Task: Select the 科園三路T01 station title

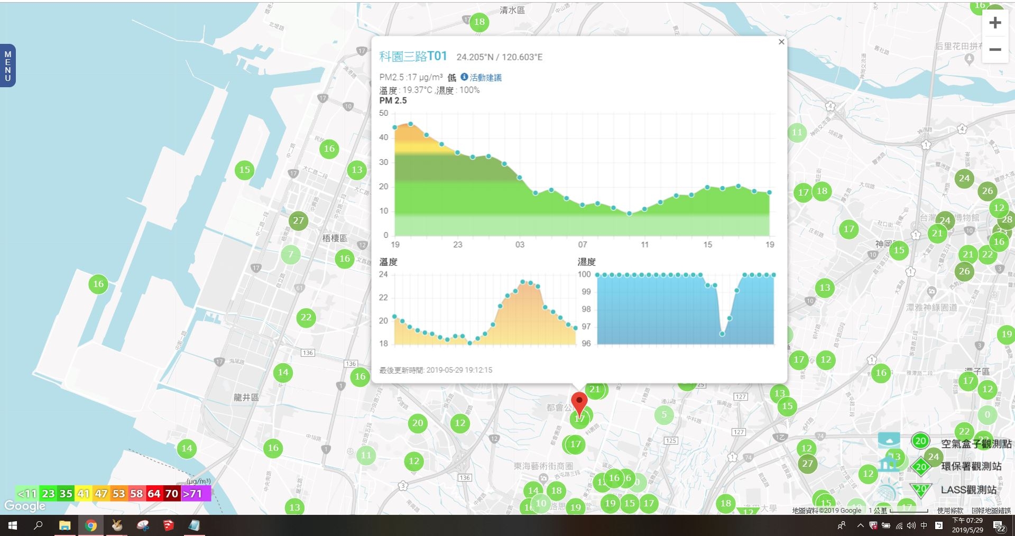Action: pos(413,56)
